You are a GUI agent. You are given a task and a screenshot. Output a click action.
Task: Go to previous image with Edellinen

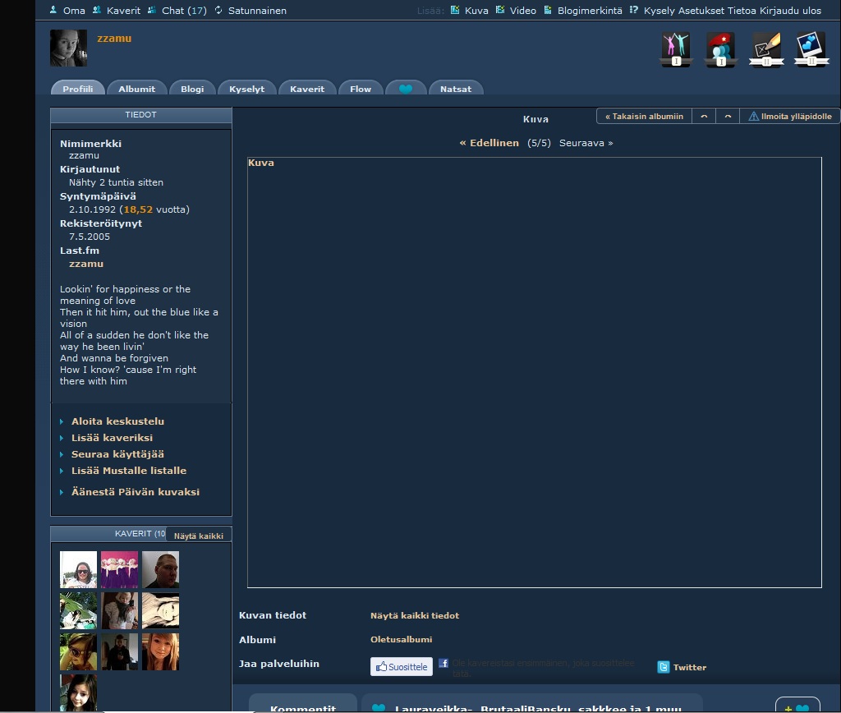tap(489, 143)
